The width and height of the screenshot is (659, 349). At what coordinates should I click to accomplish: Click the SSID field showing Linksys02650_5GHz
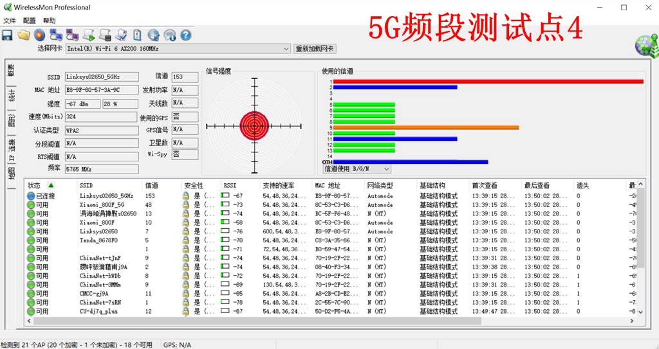[x=101, y=77]
